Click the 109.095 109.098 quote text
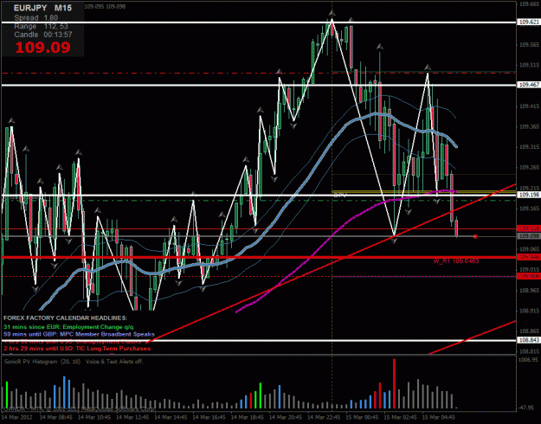The height and width of the screenshot is (424, 541). 105,7
